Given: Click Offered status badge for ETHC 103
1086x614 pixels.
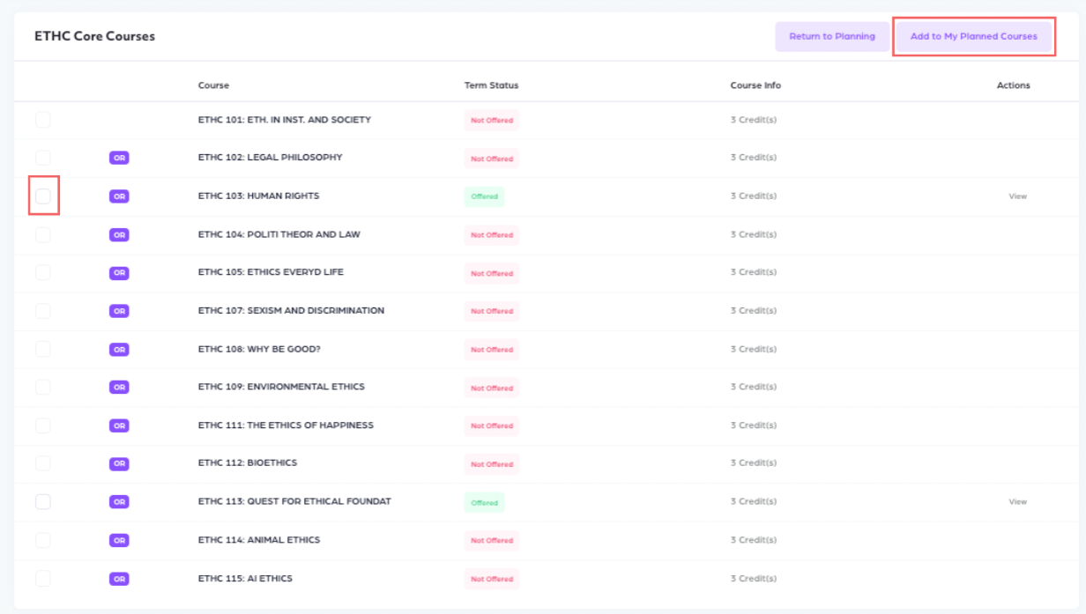Looking at the screenshot, I should (x=484, y=196).
